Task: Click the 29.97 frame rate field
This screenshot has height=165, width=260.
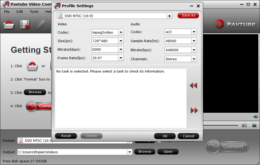Action: tap(105, 58)
